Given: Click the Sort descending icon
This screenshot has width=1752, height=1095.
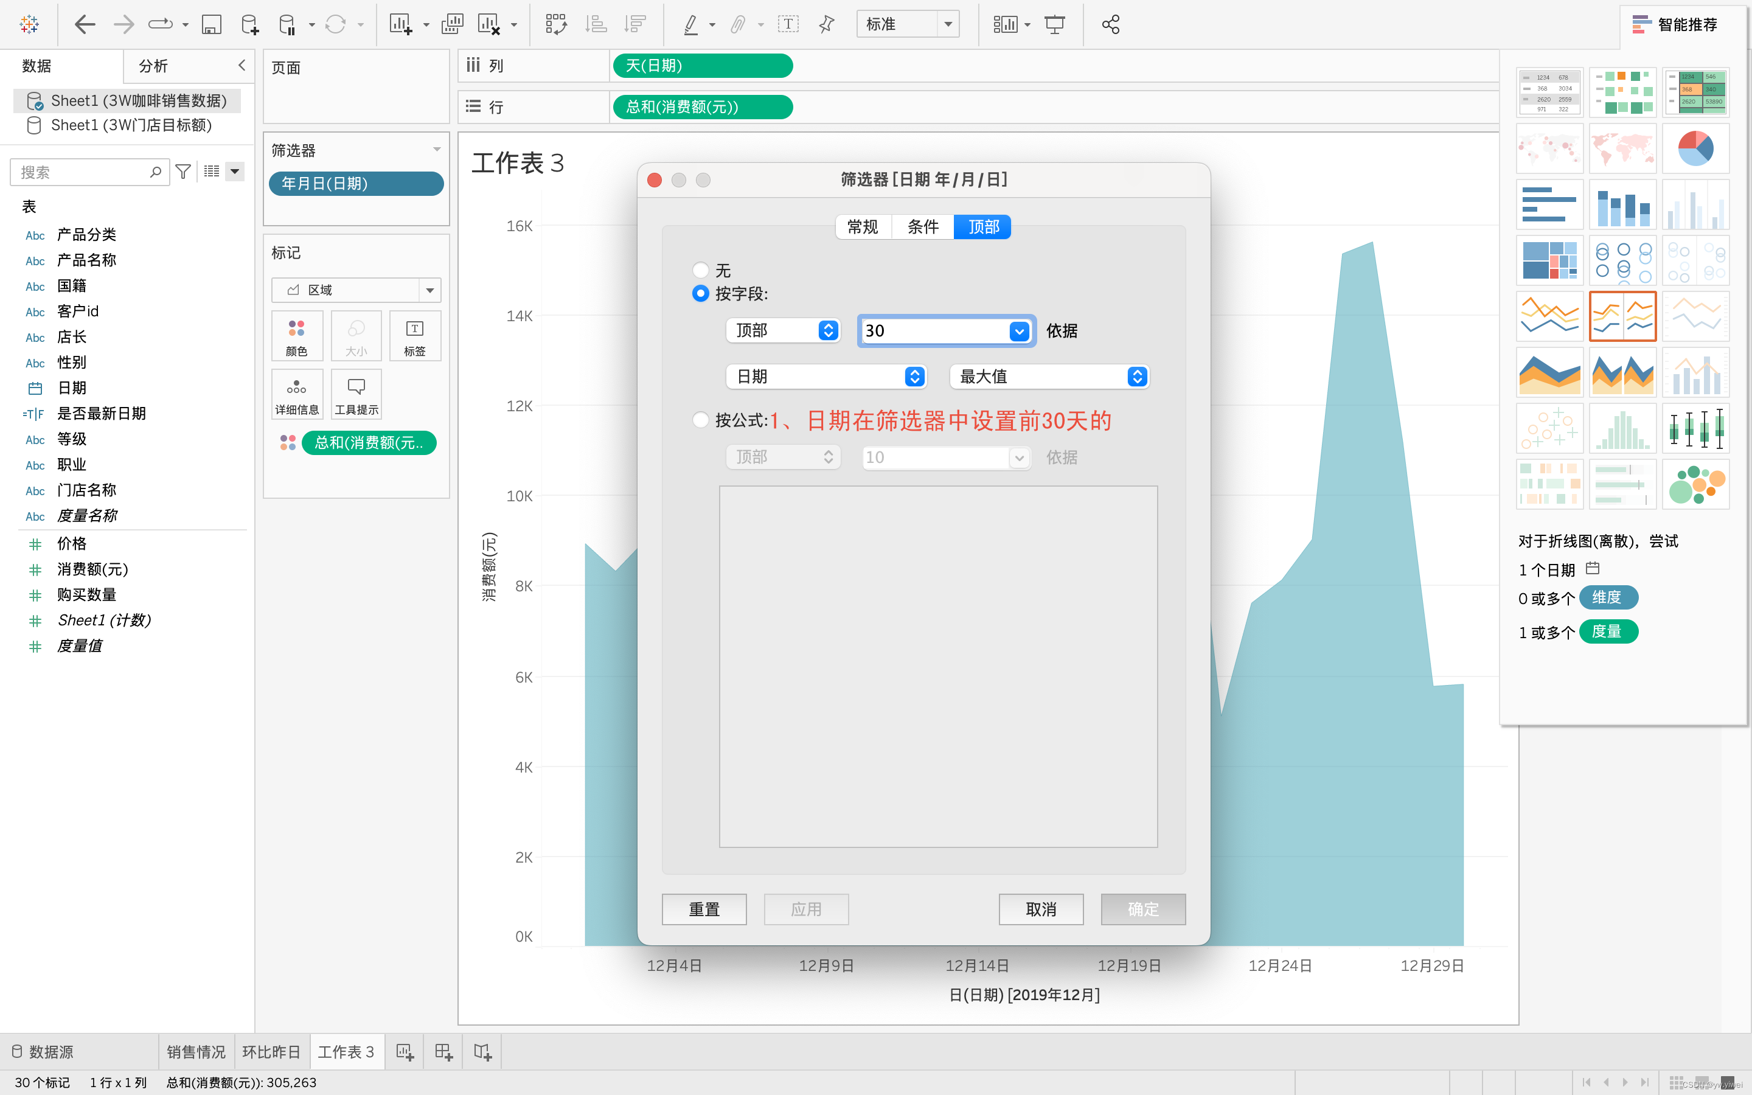Looking at the screenshot, I should [634, 24].
